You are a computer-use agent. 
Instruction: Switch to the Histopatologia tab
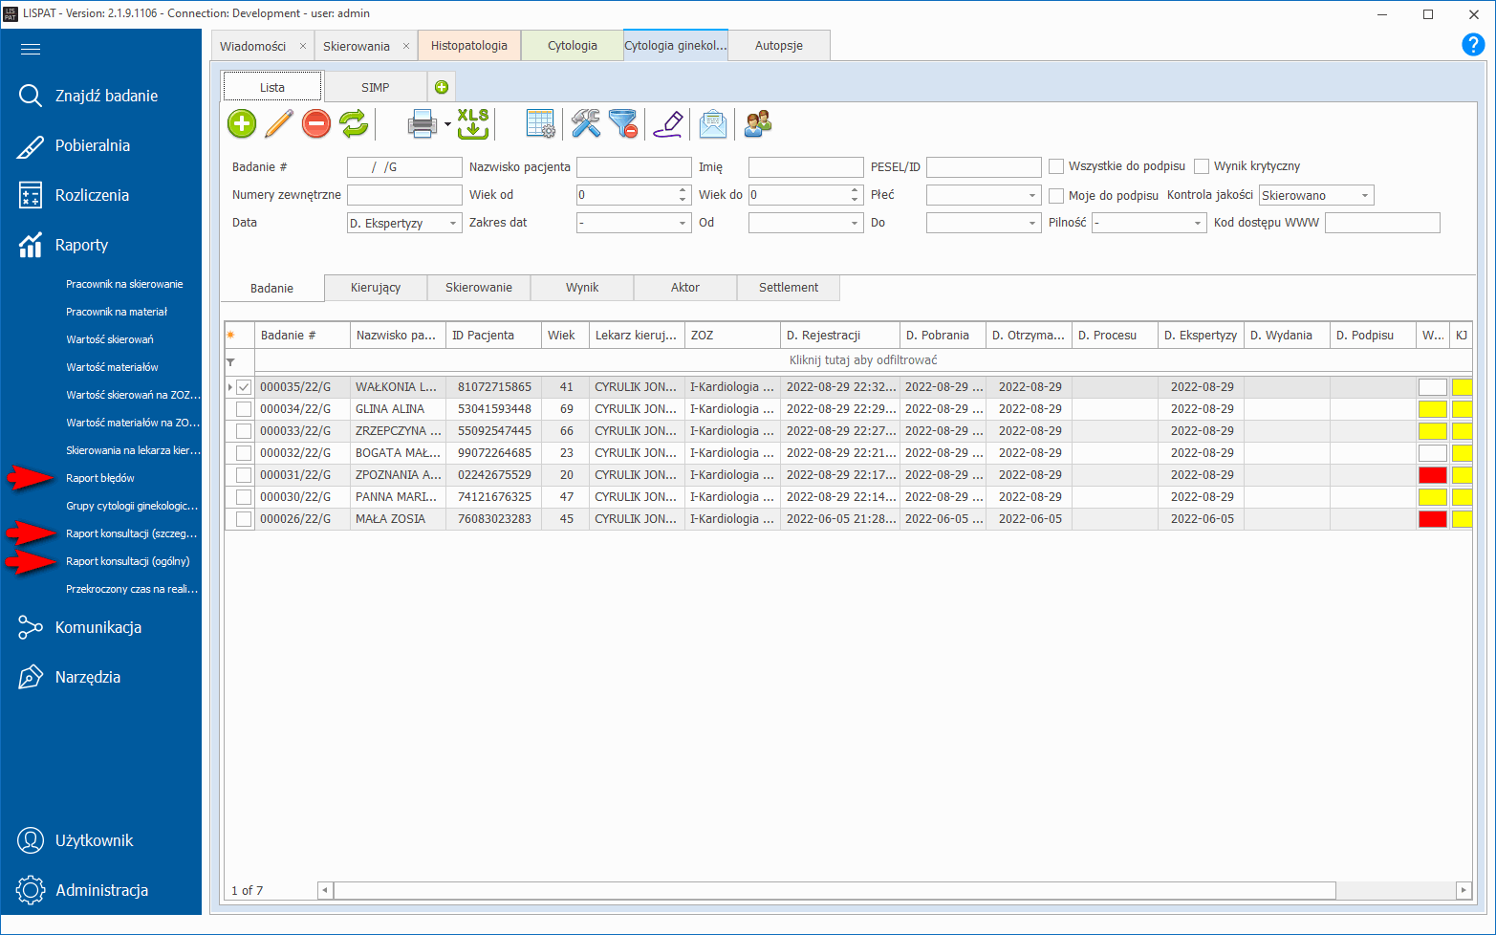[x=469, y=46]
